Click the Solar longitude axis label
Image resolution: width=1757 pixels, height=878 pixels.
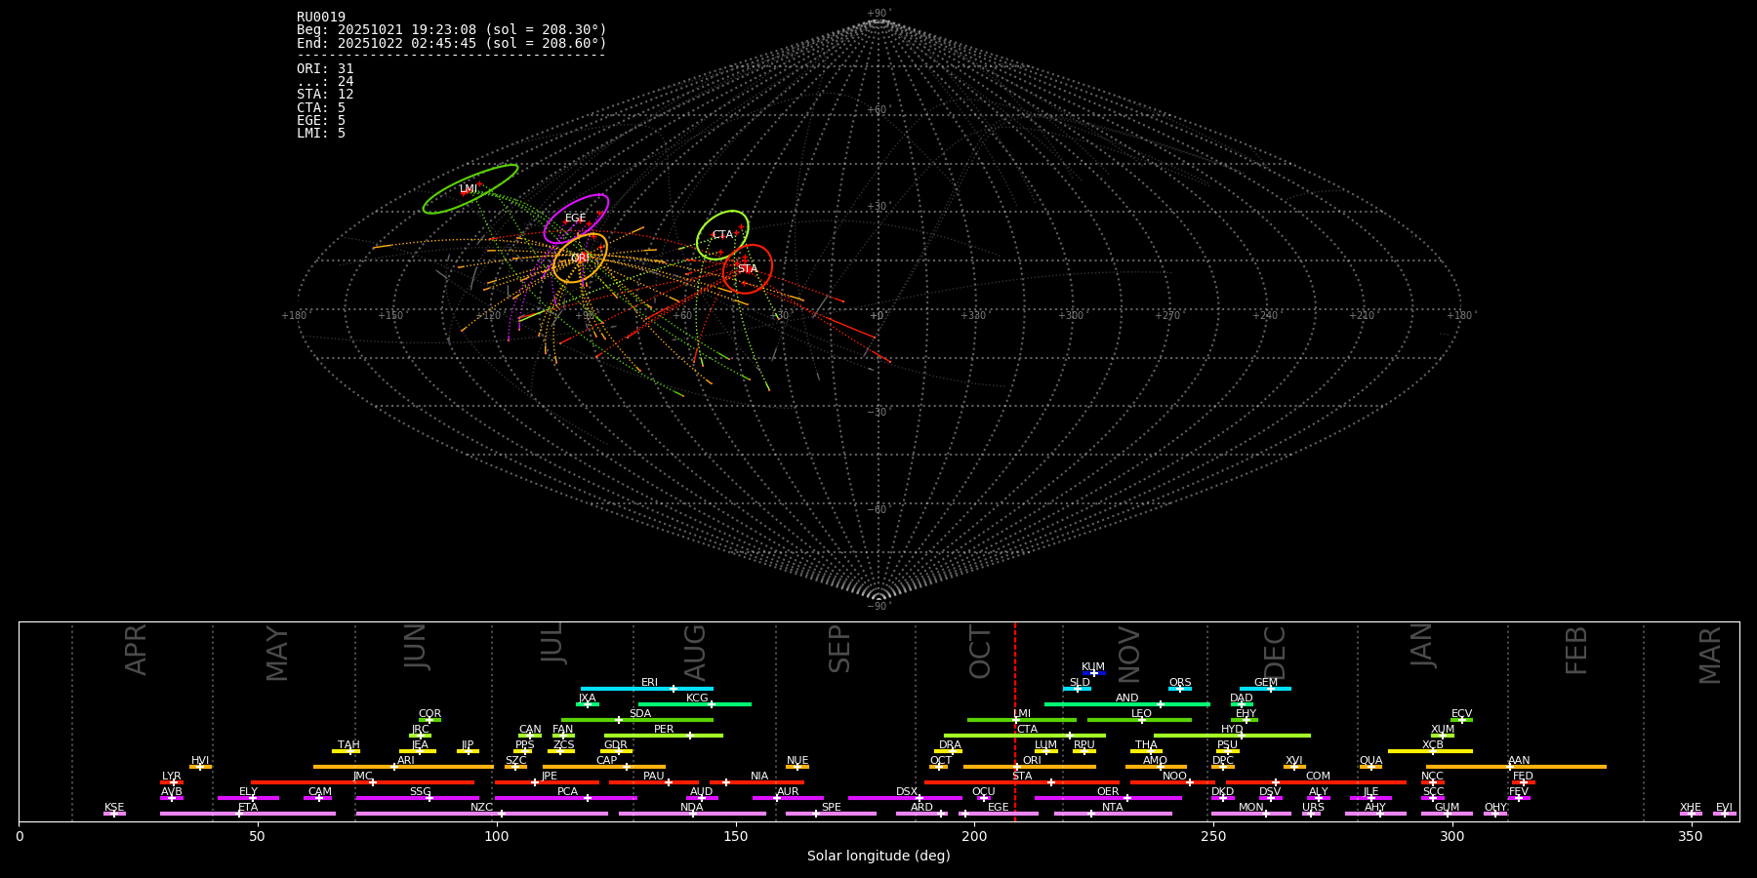(x=878, y=857)
